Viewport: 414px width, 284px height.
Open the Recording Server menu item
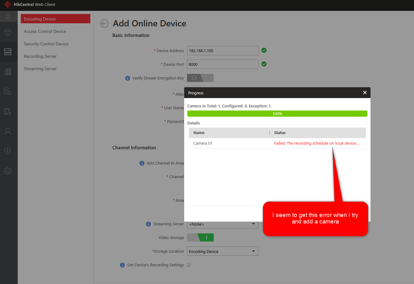[x=40, y=56]
